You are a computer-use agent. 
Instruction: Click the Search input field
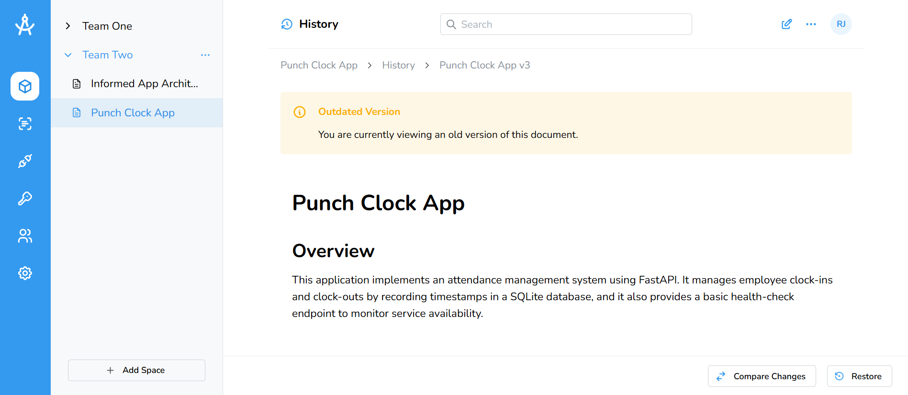click(566, 24)
